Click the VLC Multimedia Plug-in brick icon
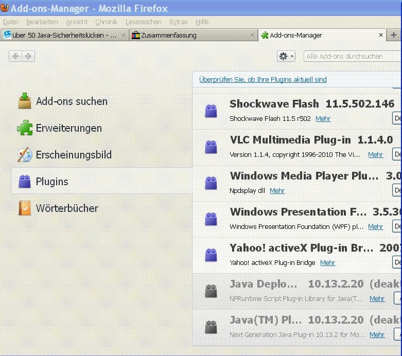 pyautogui.click(x=211, y=147)
